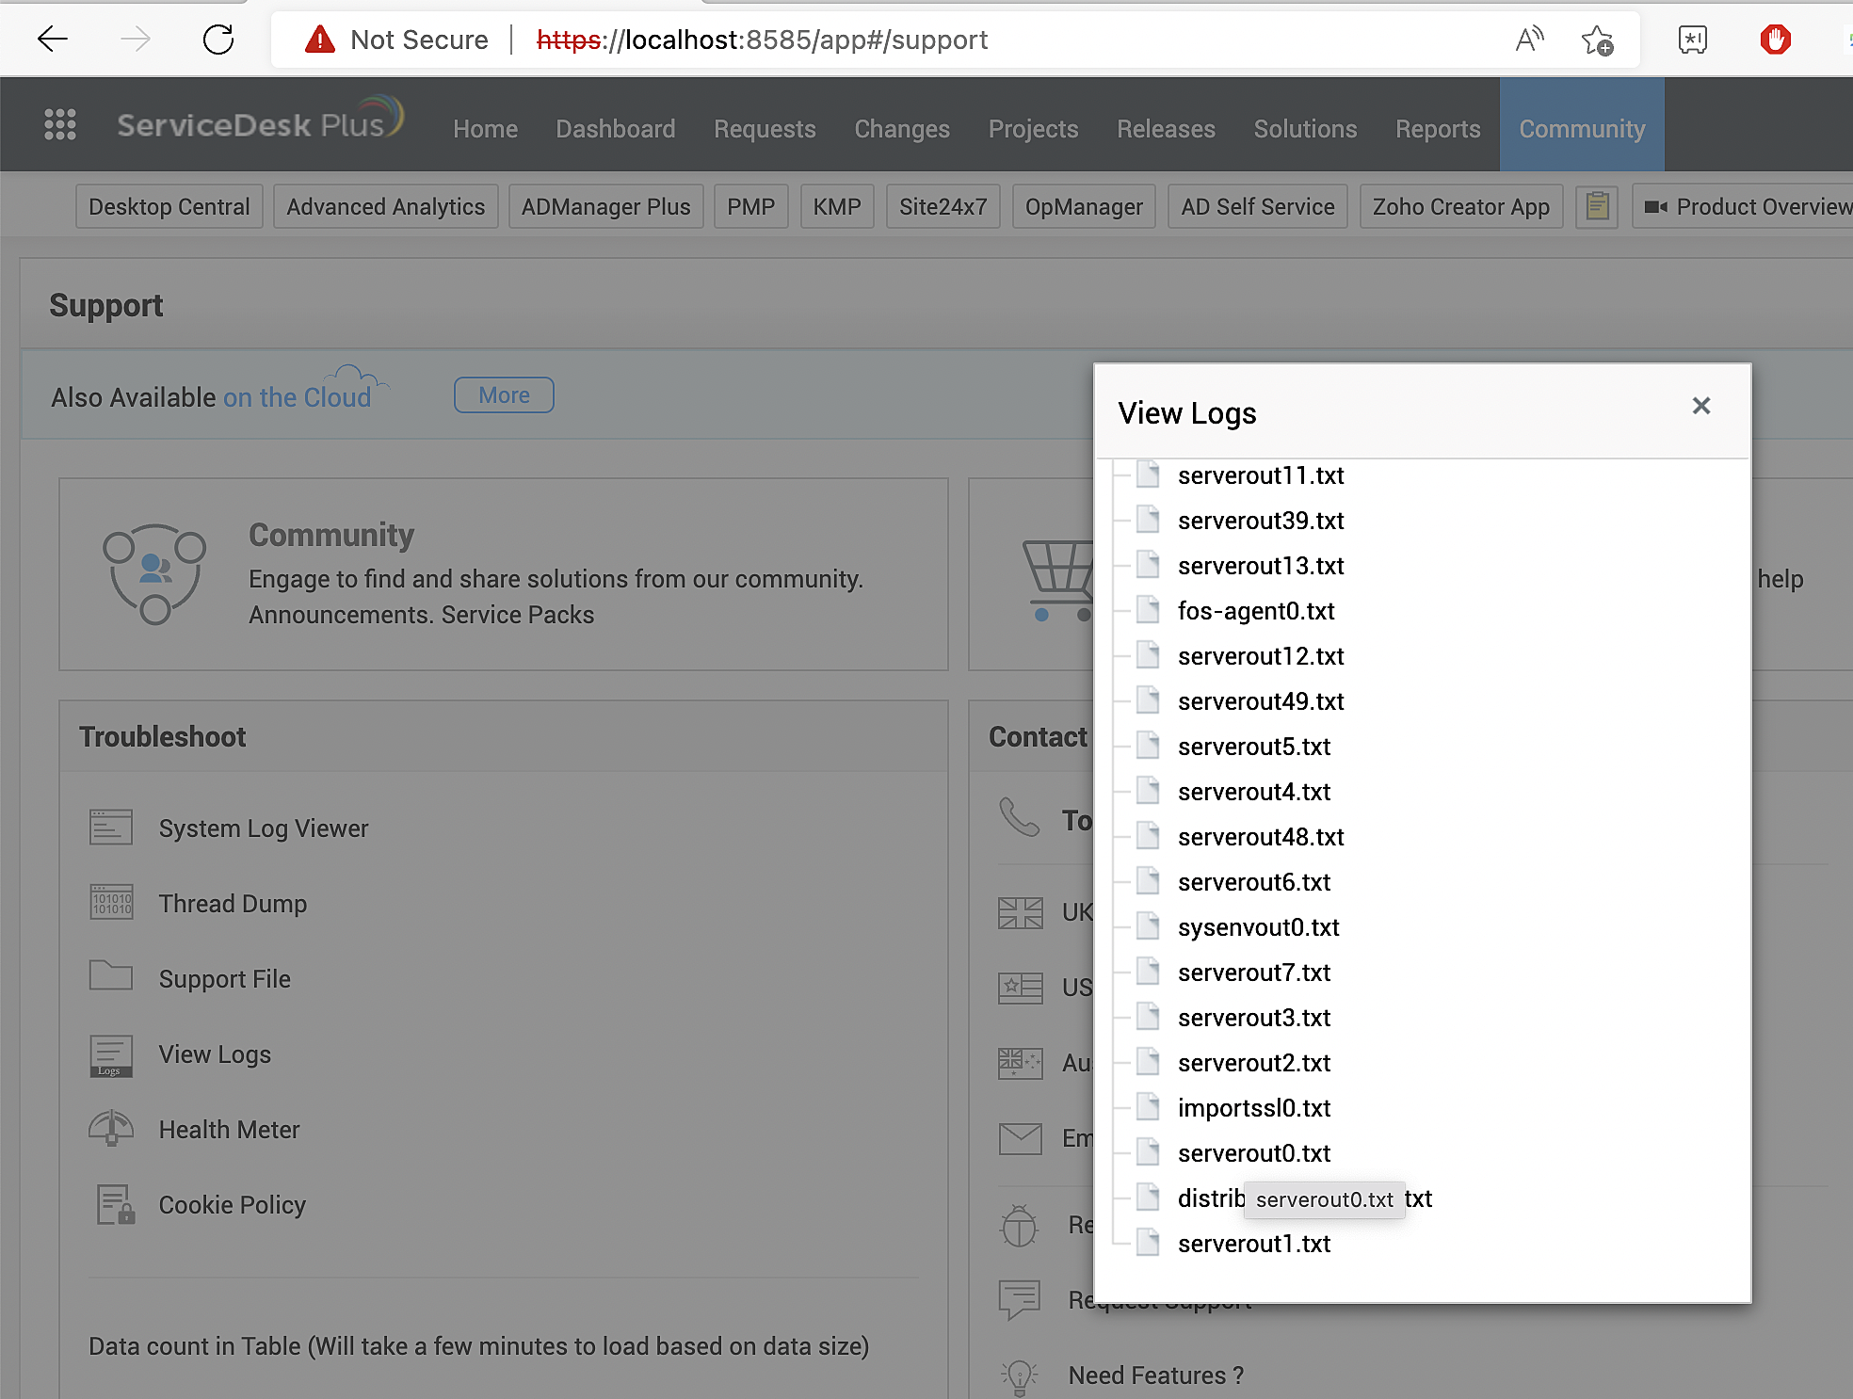
Task: Click the Thread Dump icon
Action: (110, 904)
